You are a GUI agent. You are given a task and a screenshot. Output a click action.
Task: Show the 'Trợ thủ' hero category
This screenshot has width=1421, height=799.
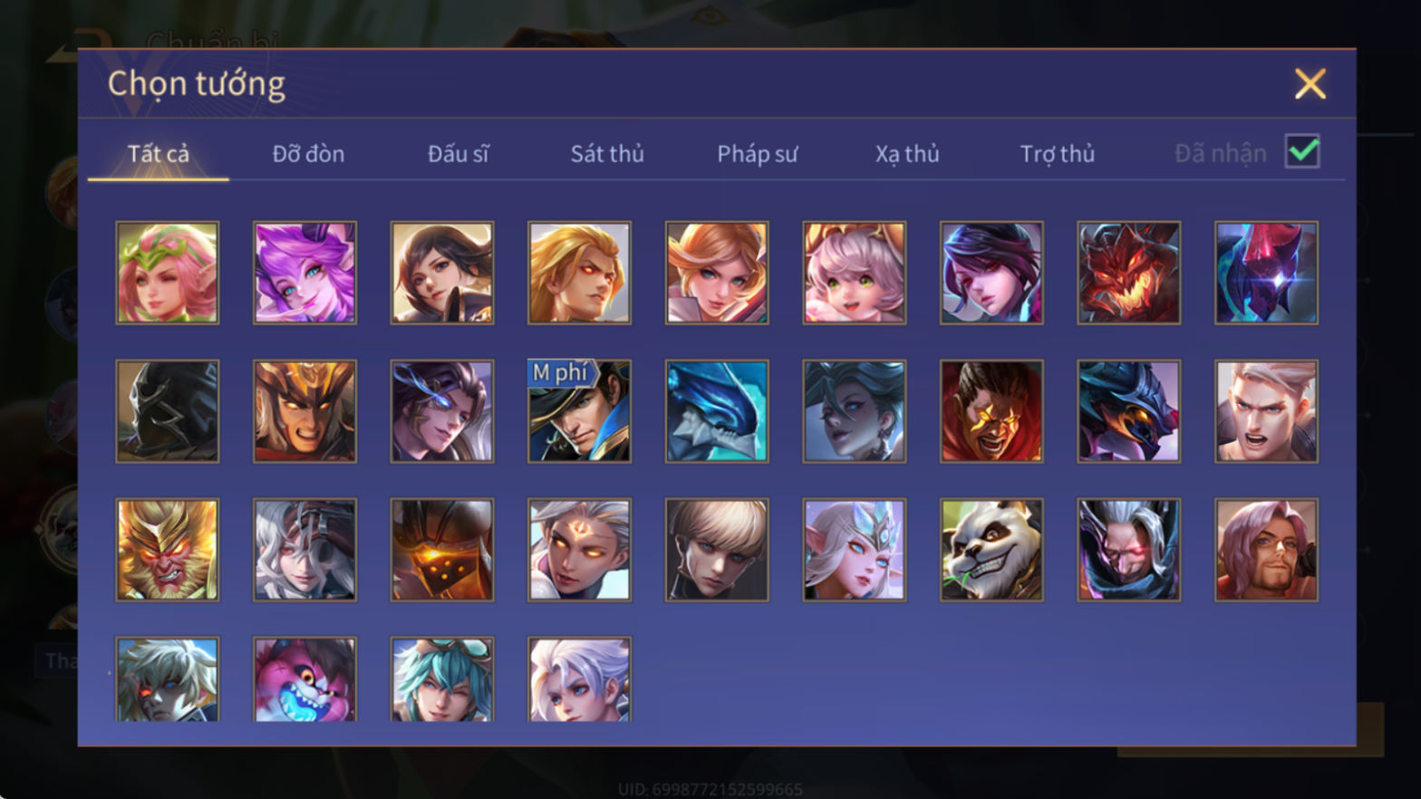point(1058,154)
